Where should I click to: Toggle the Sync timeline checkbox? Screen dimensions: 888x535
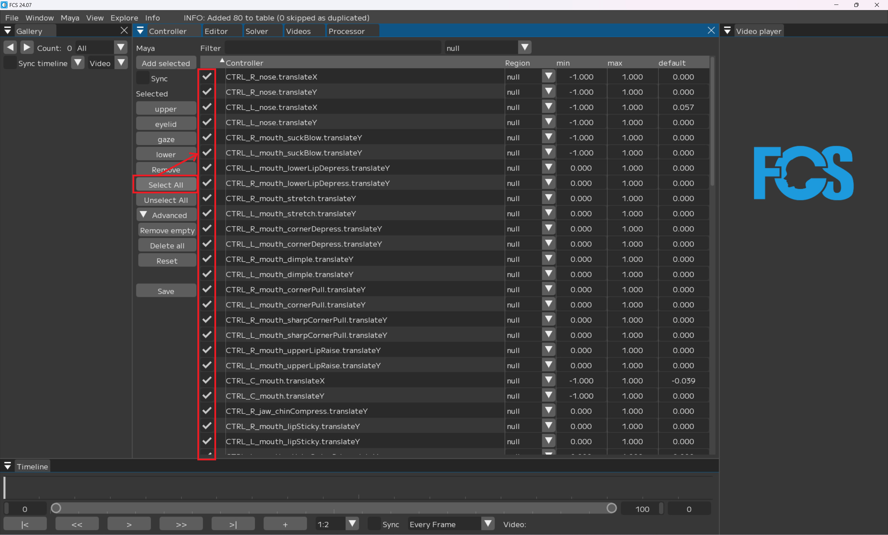[x=10, y=63]
